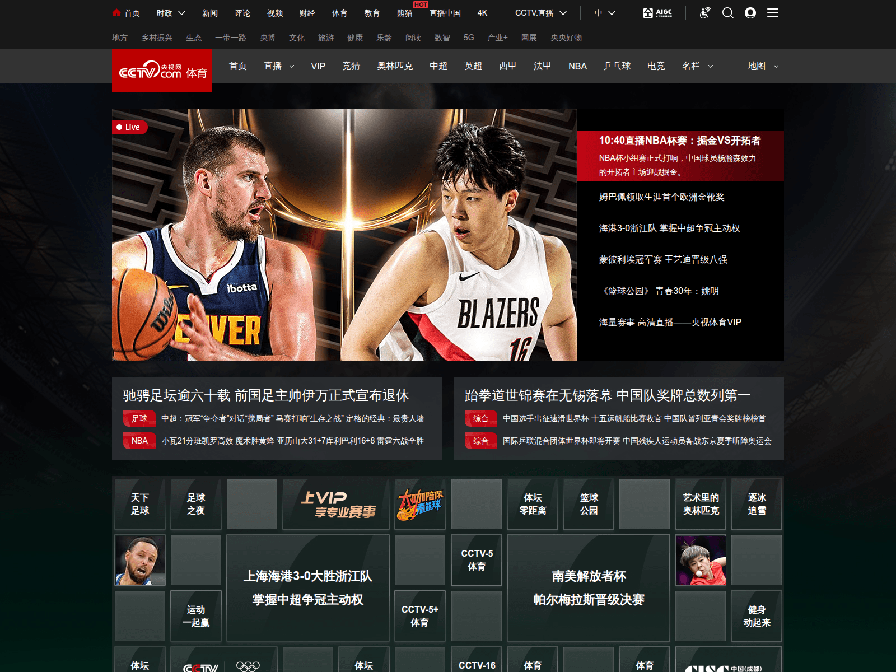The width and height of the screenshot is (896, 672).
Task: Open the Stephen Curry photo thumbnail
Action: click(140, 560)
